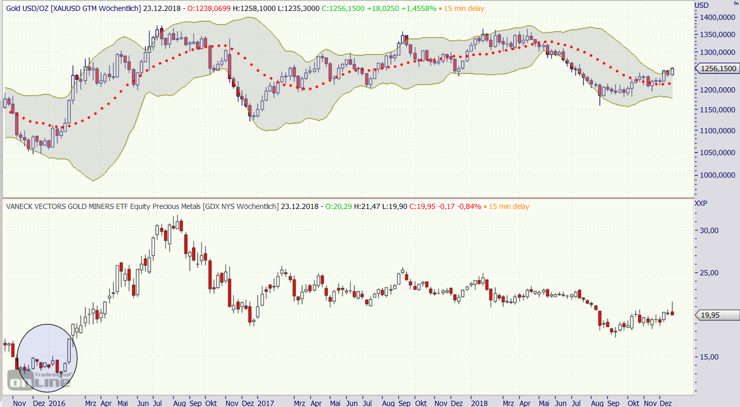Select the GDX low value L:19,90
The height and width of the screenshot is (407, 740).
[395, 206]
